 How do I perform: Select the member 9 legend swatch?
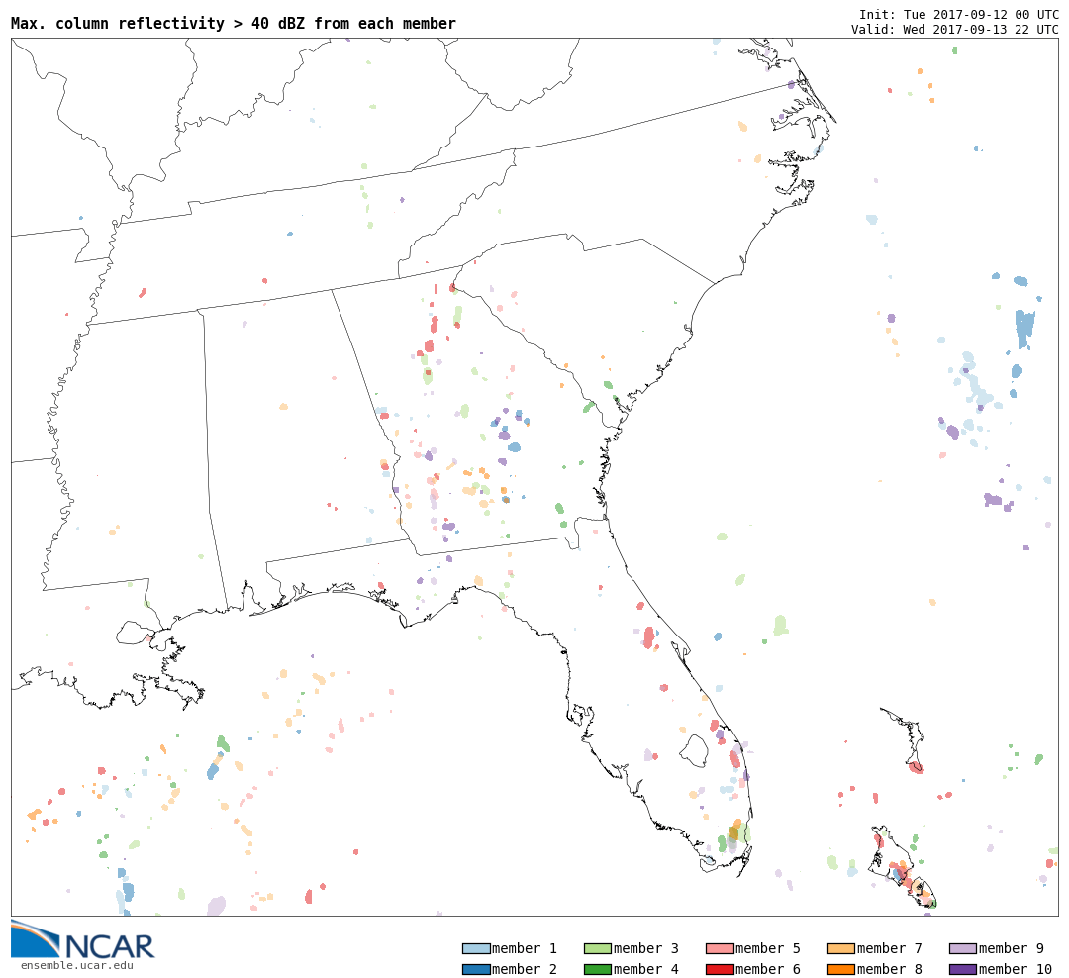(x=963, y=948)
